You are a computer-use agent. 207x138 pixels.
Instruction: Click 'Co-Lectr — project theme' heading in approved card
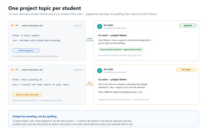[112, 35]
